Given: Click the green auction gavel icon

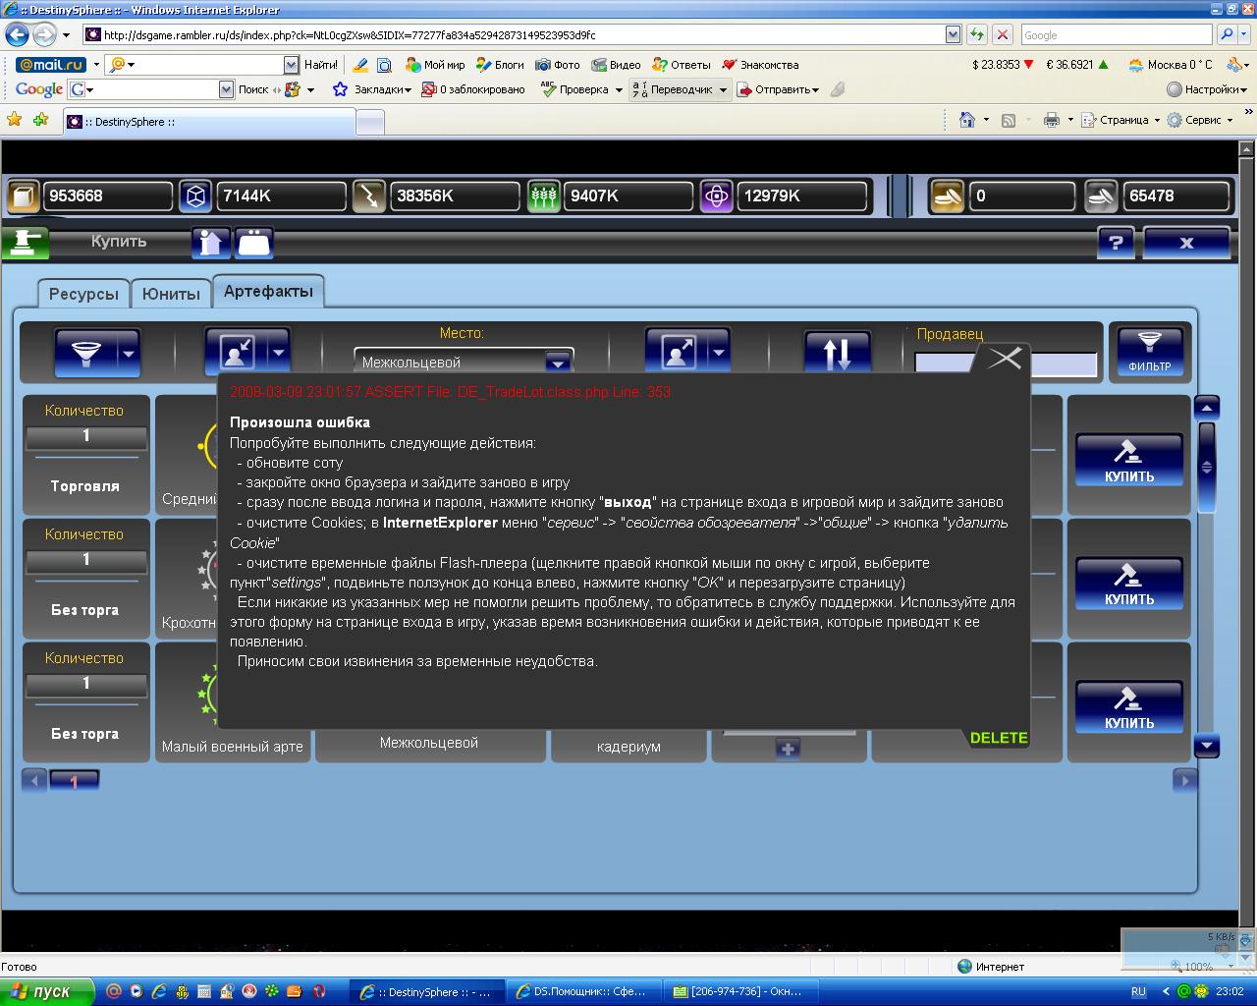Looking at the screenshot, I should tap(25, 242).
